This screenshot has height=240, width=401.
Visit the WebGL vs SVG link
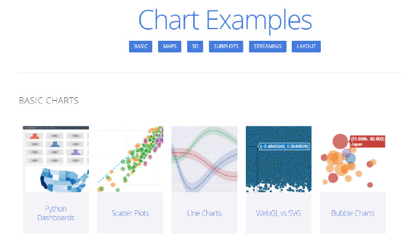(x=278, y=213)
